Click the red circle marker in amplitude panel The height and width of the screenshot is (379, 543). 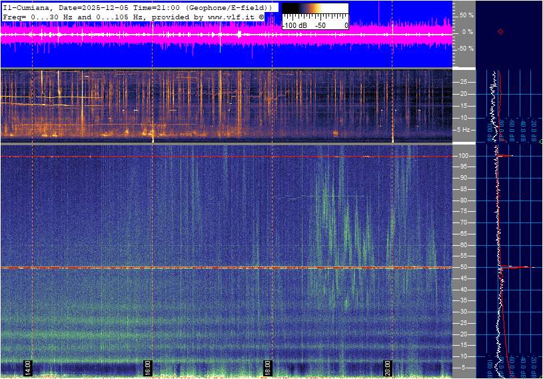click(x=500, y=31)
